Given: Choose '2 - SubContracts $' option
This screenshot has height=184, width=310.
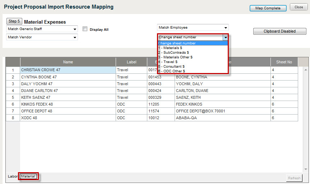Looking at the screenshot, I should click(x=173, y=53).
